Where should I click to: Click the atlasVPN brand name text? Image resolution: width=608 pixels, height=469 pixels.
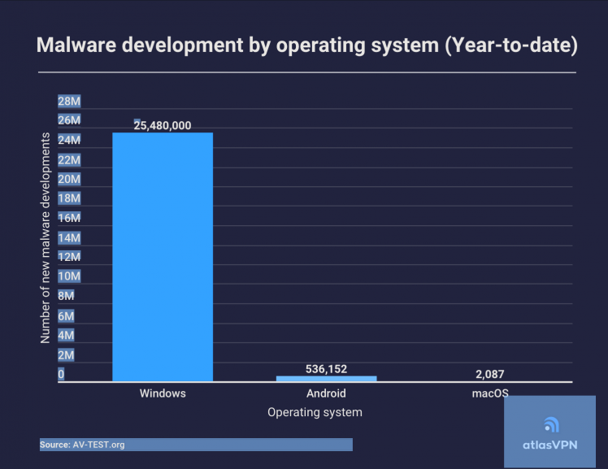pyautogui.click(x=550, y=445)
